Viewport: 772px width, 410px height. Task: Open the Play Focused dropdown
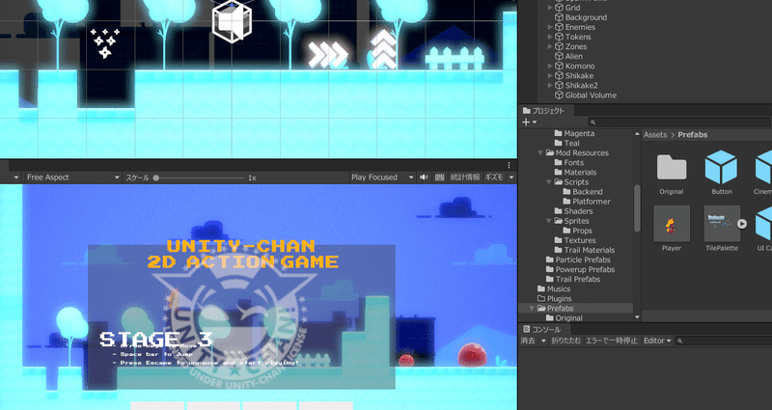click(382, 178)
